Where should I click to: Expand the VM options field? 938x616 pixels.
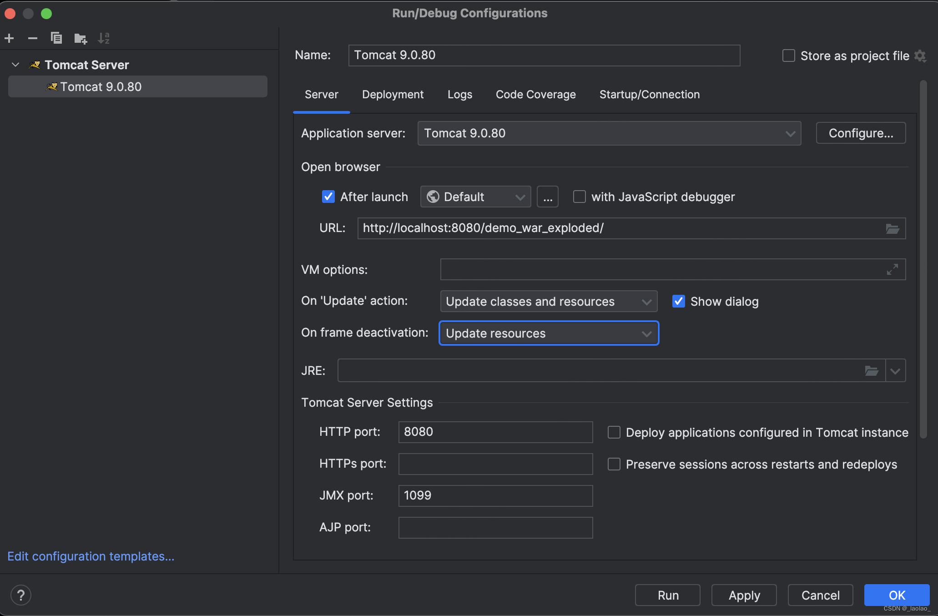click(x=893, y=269)
